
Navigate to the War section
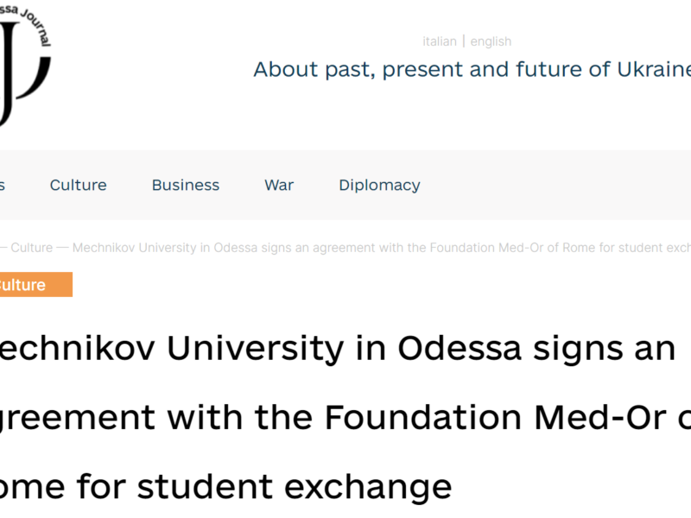click(x=278, y=185)
